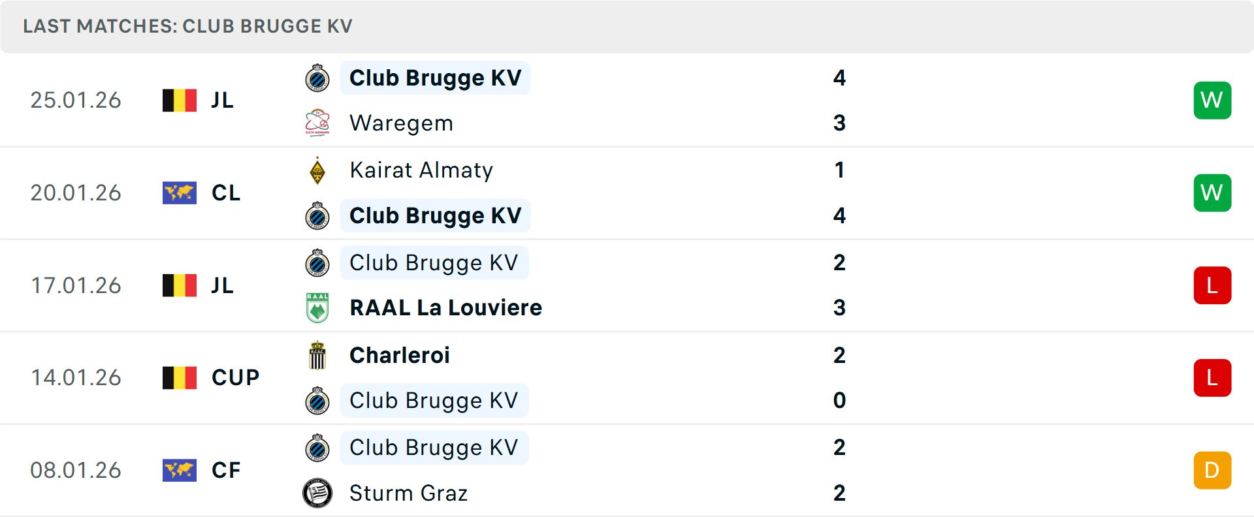The height and width of the screenshot is (517, 1254).
Task: Click the score 4 of Club Brugge
Action: pyautogui.click(x=841, y=78)
